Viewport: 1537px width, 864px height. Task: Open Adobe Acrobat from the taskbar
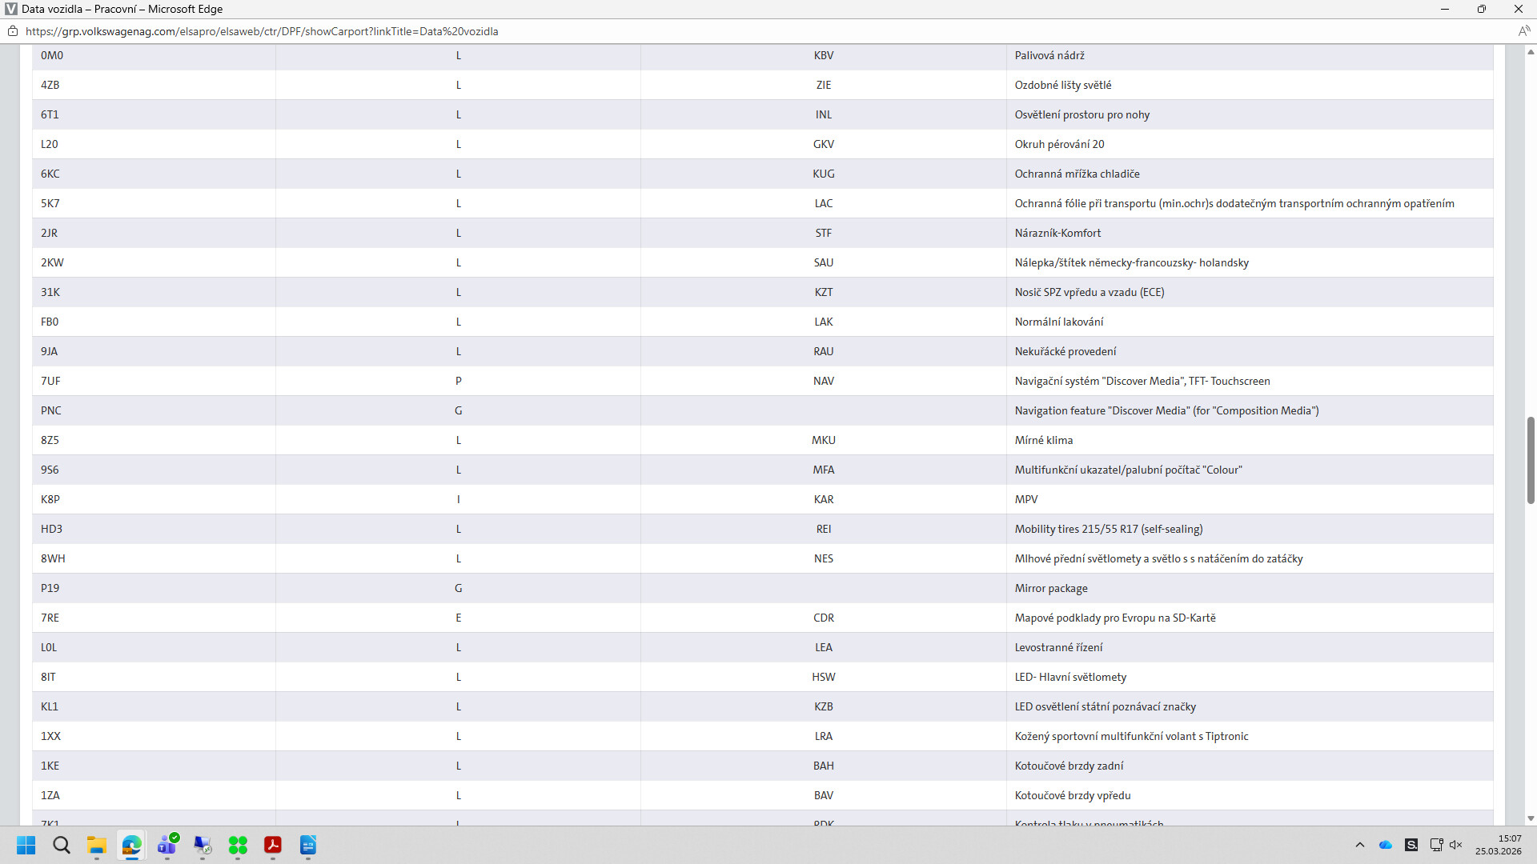pos(273,845)
